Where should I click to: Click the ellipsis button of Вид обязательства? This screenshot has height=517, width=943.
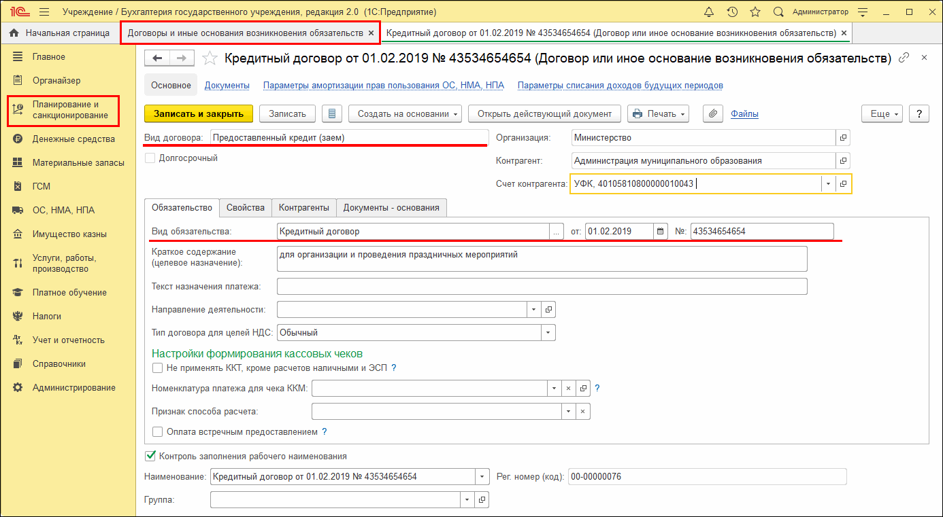(556, 231)
